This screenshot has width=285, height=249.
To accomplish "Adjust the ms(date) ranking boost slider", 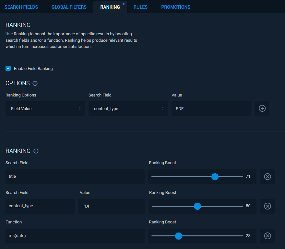I will point(179,236).
